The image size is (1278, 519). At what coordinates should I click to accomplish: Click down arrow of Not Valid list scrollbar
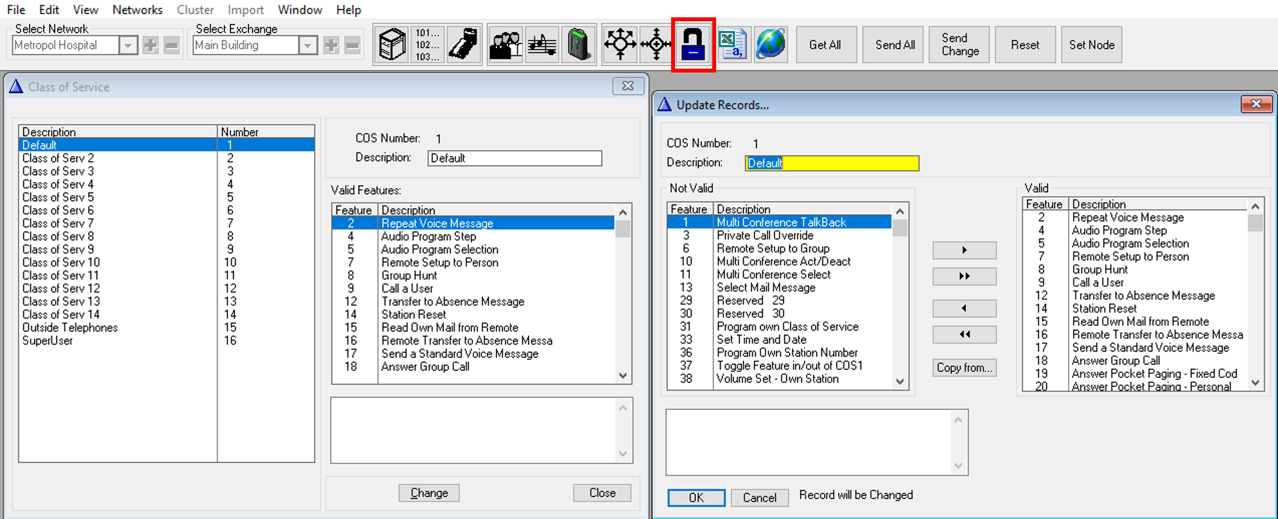[x=900, y=381]
